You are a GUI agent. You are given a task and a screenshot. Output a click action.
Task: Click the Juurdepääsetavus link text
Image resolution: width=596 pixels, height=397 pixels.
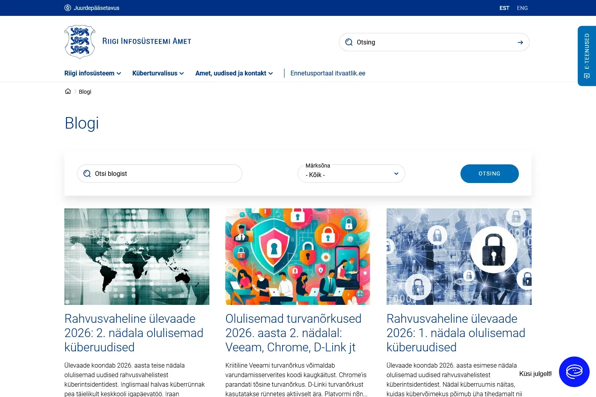[97, 8]
